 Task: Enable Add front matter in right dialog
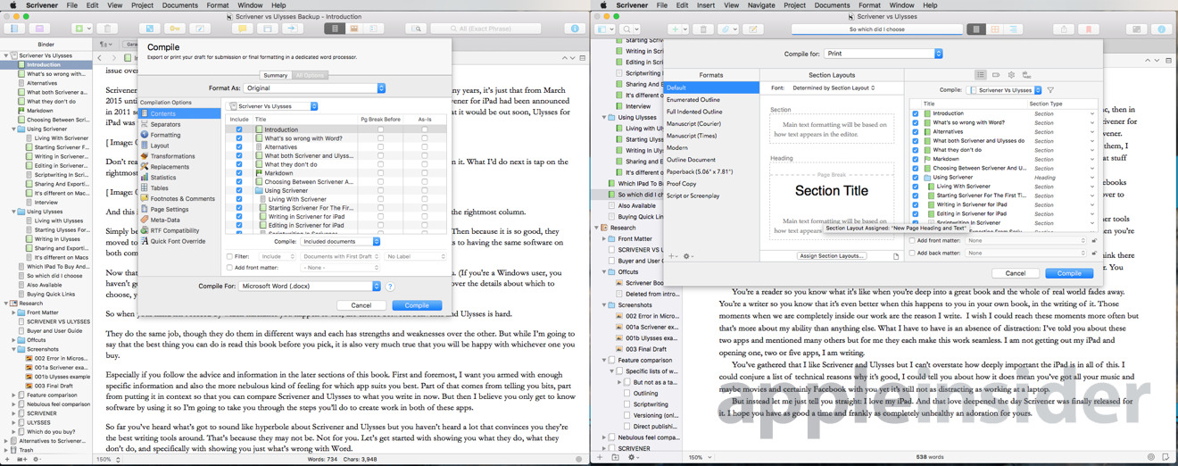(912, 240)
